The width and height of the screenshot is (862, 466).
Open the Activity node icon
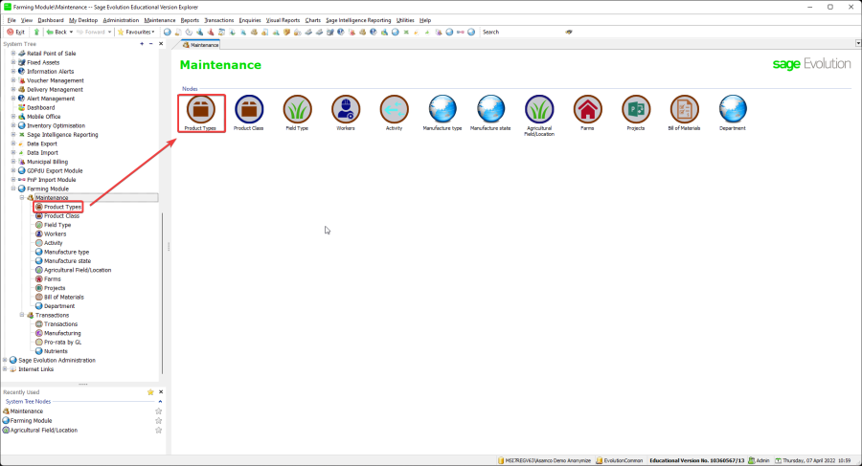point(394,109)
